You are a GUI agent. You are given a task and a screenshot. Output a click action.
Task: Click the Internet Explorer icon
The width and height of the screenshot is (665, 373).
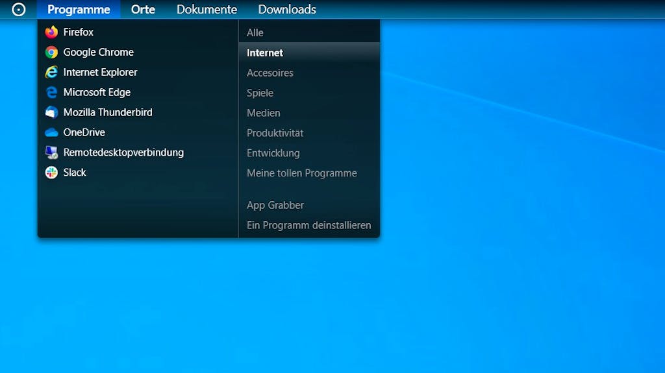[51, 72]
